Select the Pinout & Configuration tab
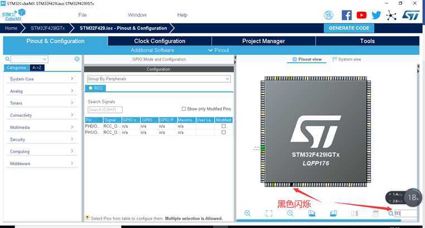This screenshot has height=228, width=425. (56, 41)
